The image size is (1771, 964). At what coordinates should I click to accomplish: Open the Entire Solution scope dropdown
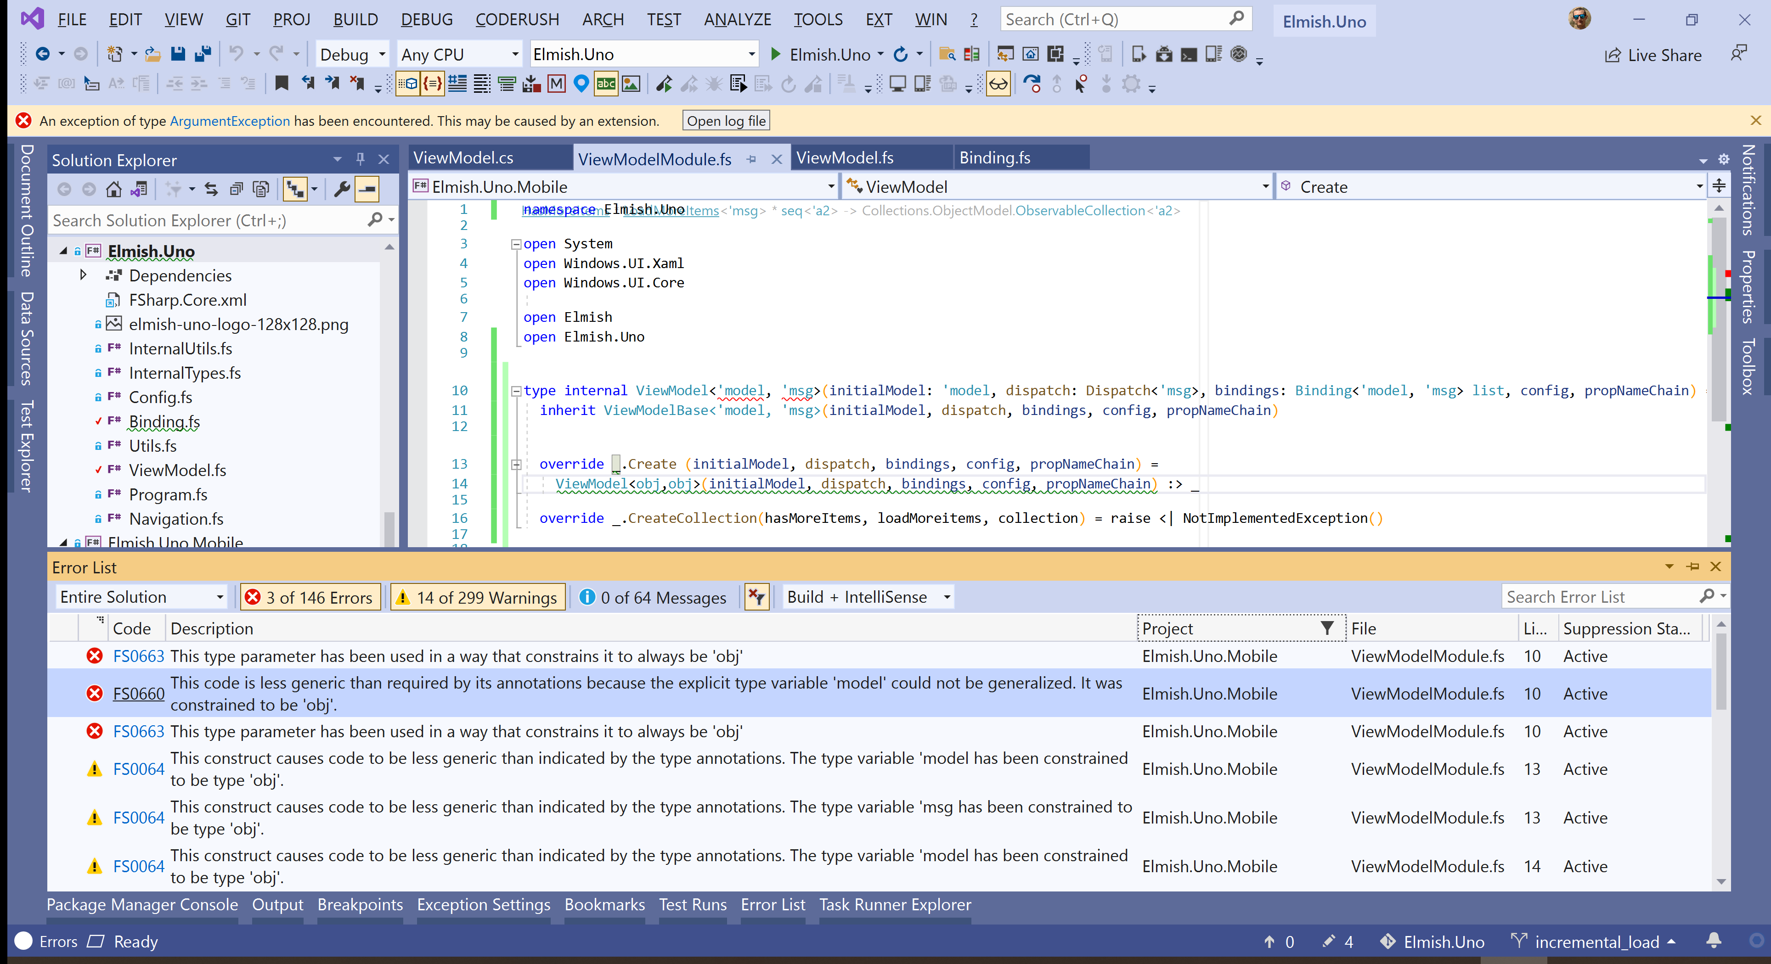(x=219, y=596)
